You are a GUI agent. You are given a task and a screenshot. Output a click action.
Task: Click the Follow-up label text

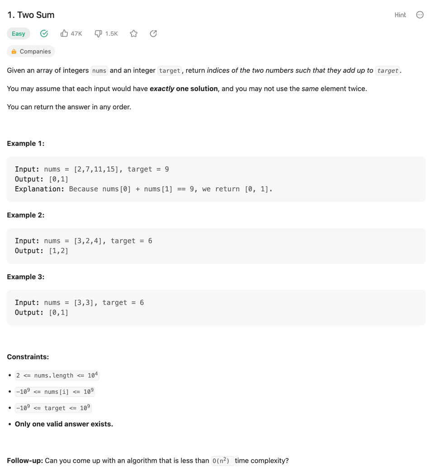pyautogui.click(x=25, y=461)
